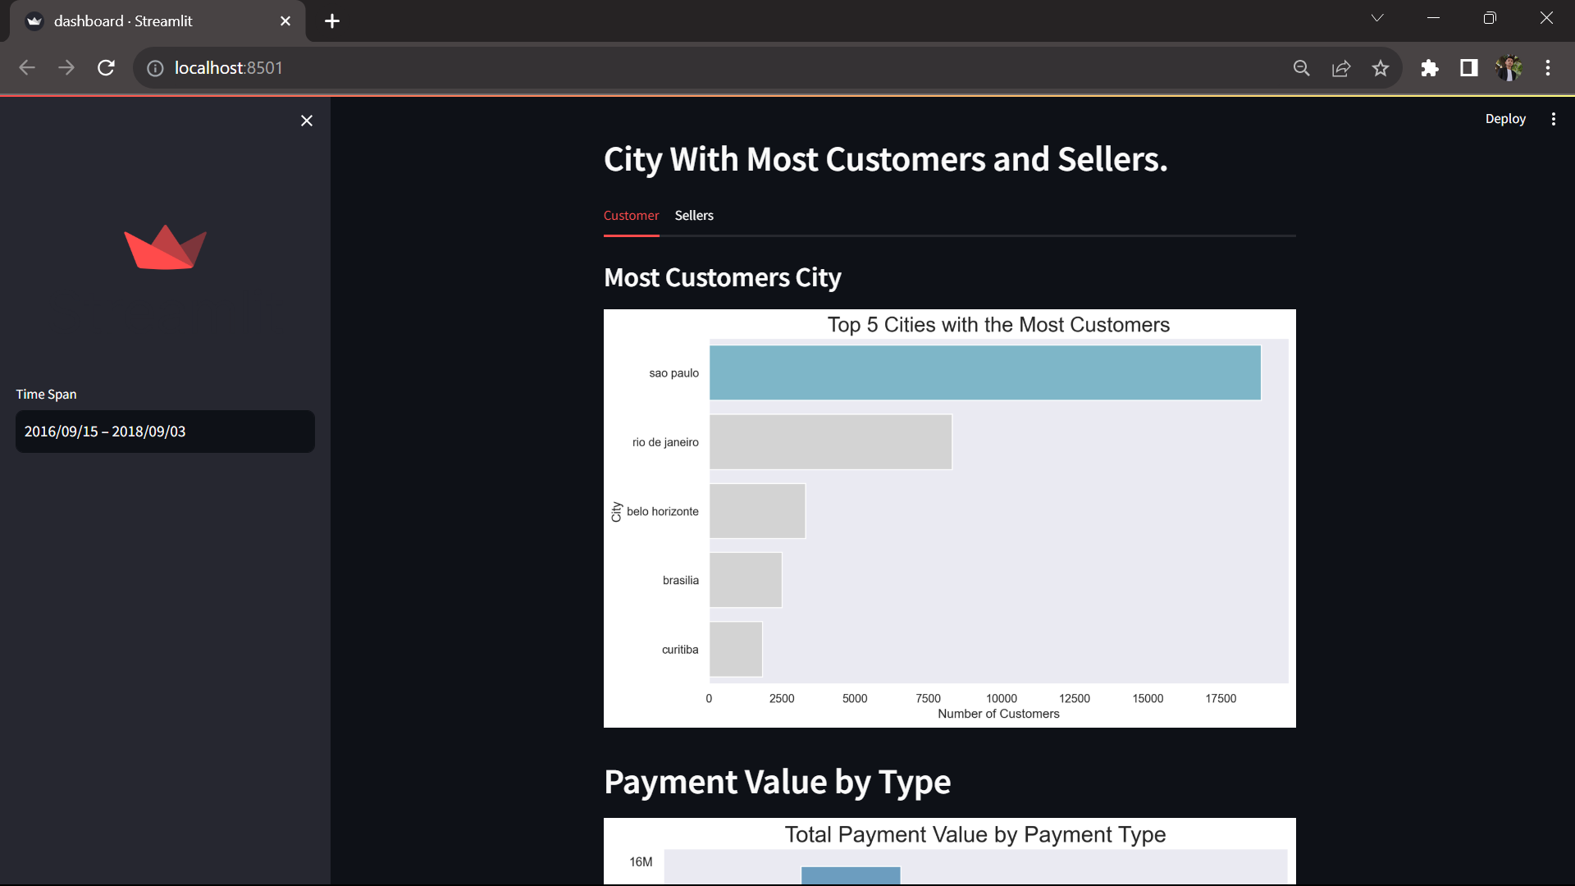Go back using browser back arrow
This screenshot has height=886, width=1575.
pyautogui.click(x=27, y=68)
